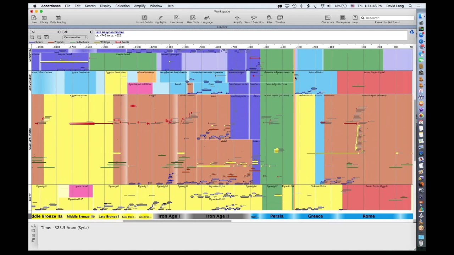The width and height of the screenshot is (454, 255).
Task: Open the Search menu
Action: [x=90, y=6]
